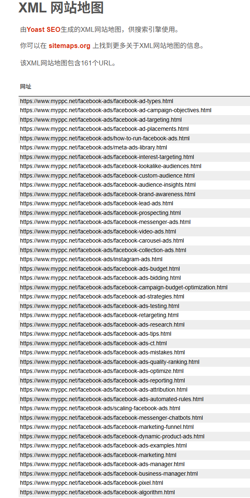Viewport: 250px width, 498px height.
Task: Open the facebook-marketing-funnel.html URL
Action: (107, 427)
